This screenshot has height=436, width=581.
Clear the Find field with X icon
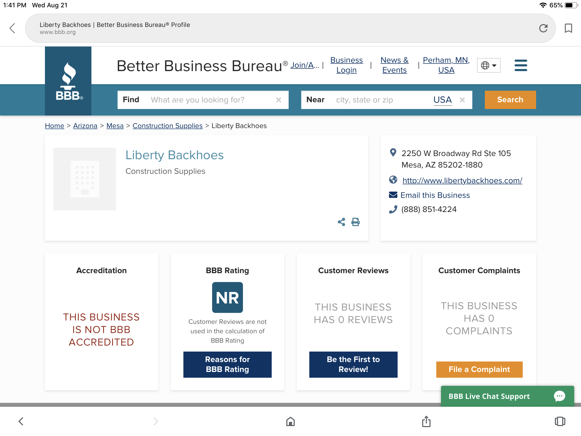click(278, 100)
